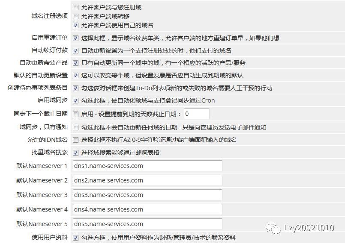Click the 启用 - 设置提前到期的天数截止日期 text
Viewport: 345px width, 244px height.
pos(131,114)
